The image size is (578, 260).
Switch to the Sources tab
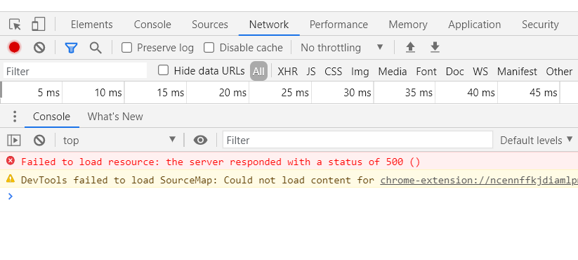(210, 25)
